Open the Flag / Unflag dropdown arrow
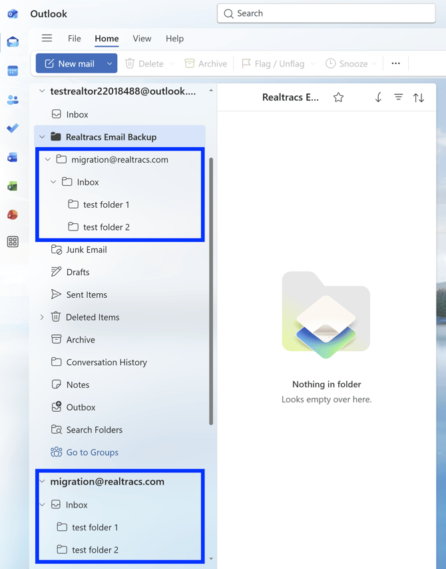Image resolution: width=446 pixels, height=569 pixels. pyautogui.click(x=313, y=64)
